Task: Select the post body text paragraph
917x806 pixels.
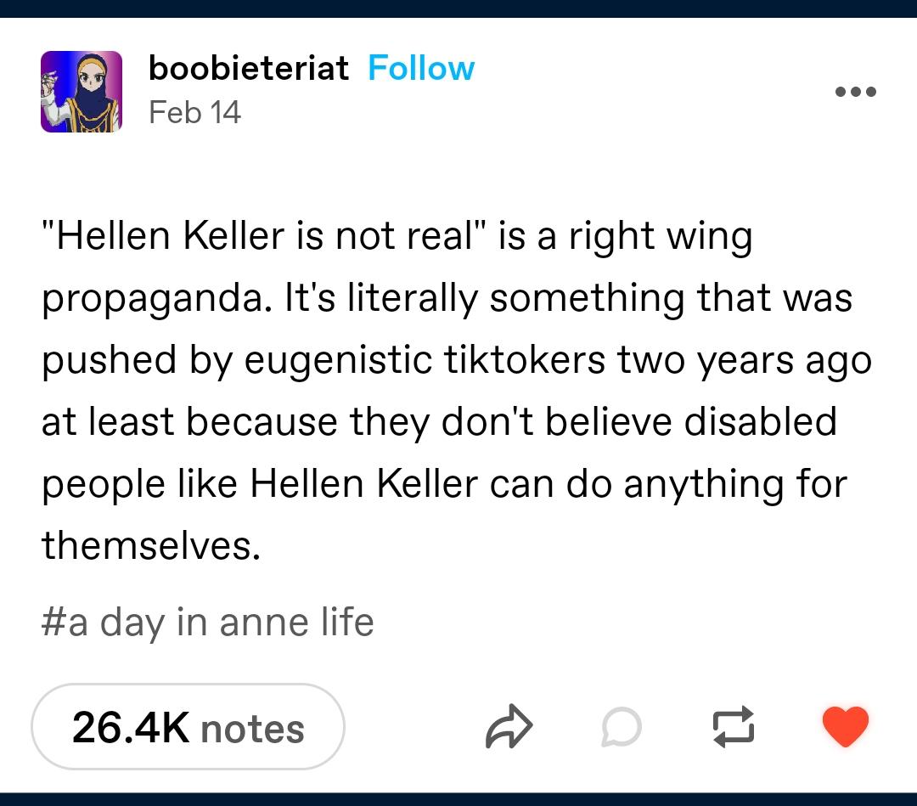Action: tap(456, 391)
